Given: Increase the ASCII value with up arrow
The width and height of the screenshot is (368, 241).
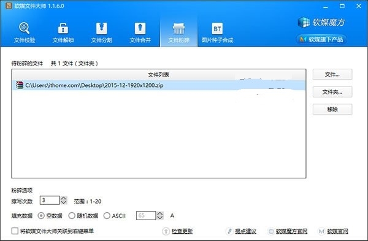Looking at the screenshot, I should pos(160,213).
